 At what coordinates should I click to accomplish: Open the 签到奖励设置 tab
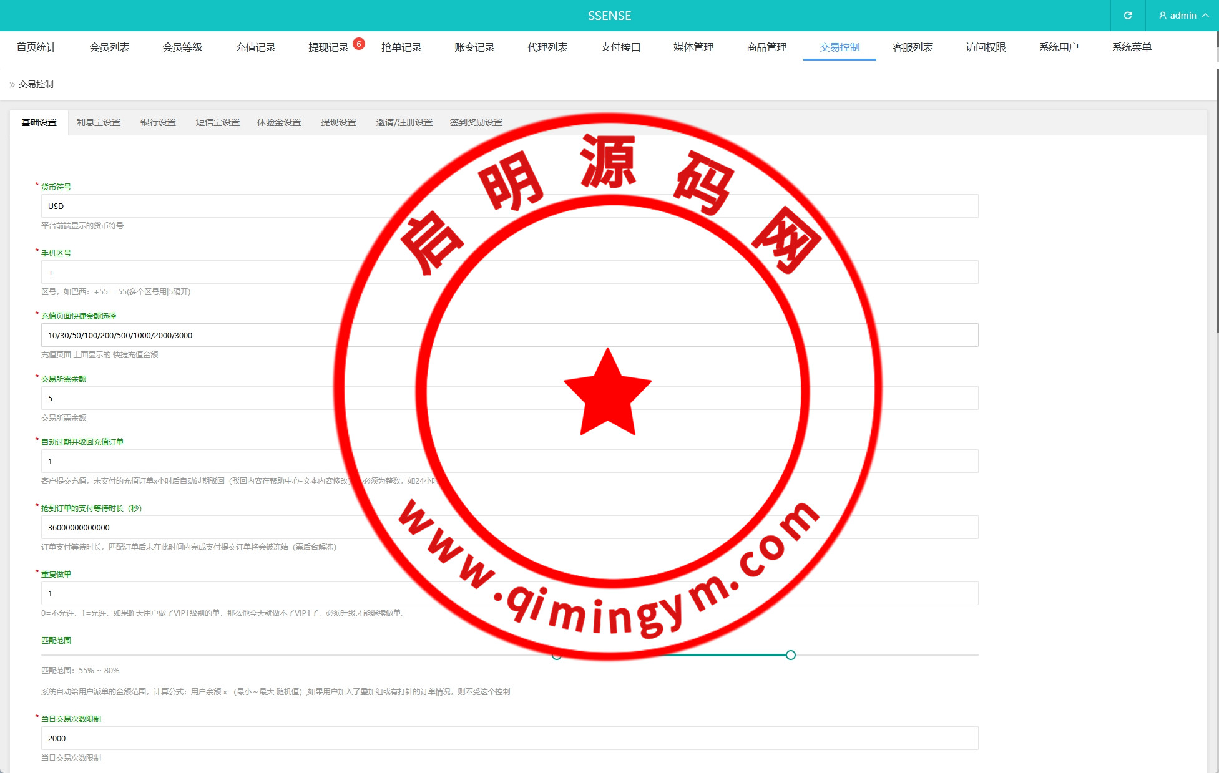click(476, 122)
